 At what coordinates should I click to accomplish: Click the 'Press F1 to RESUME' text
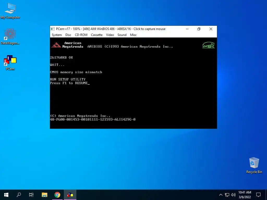tap(69, 83)
